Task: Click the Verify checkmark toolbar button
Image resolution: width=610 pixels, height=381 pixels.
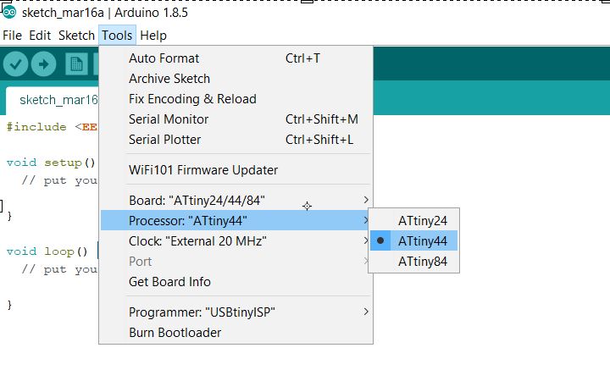Action: click(x=15, y=64)
